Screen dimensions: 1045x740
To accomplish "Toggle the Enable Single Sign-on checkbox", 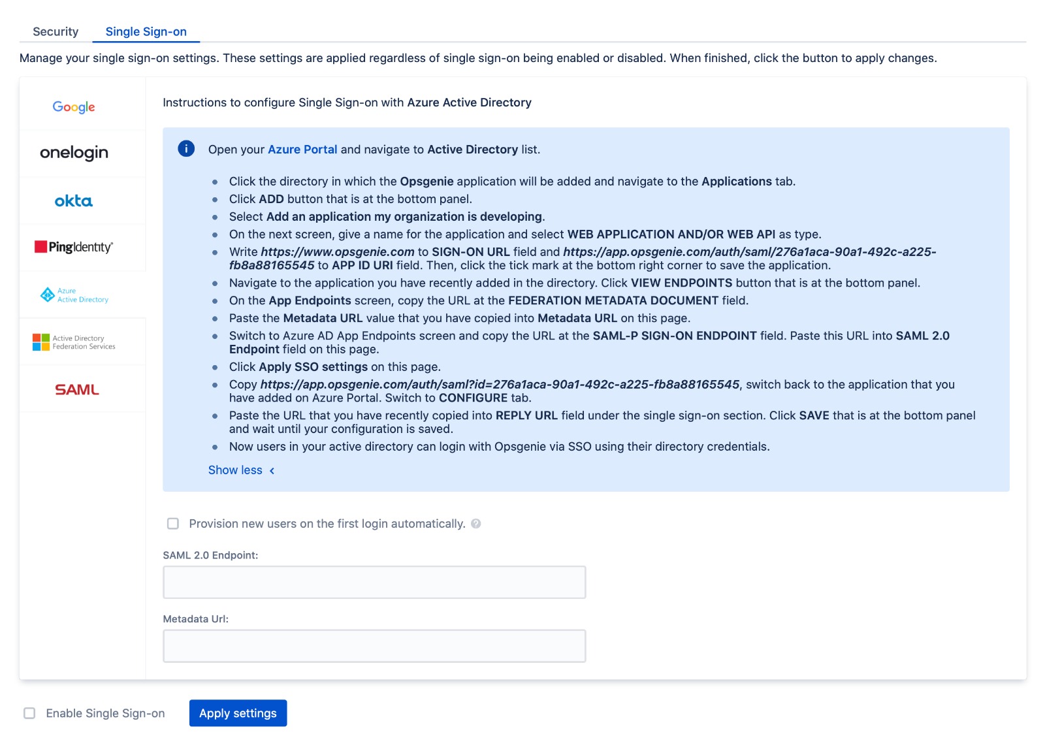I will click(29, 713).
